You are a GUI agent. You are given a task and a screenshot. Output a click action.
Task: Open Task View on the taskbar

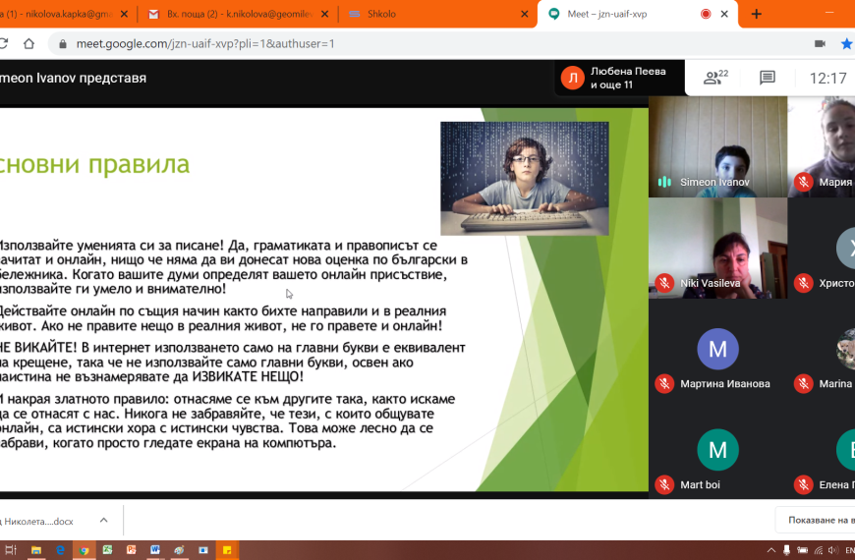click(11, 550)
